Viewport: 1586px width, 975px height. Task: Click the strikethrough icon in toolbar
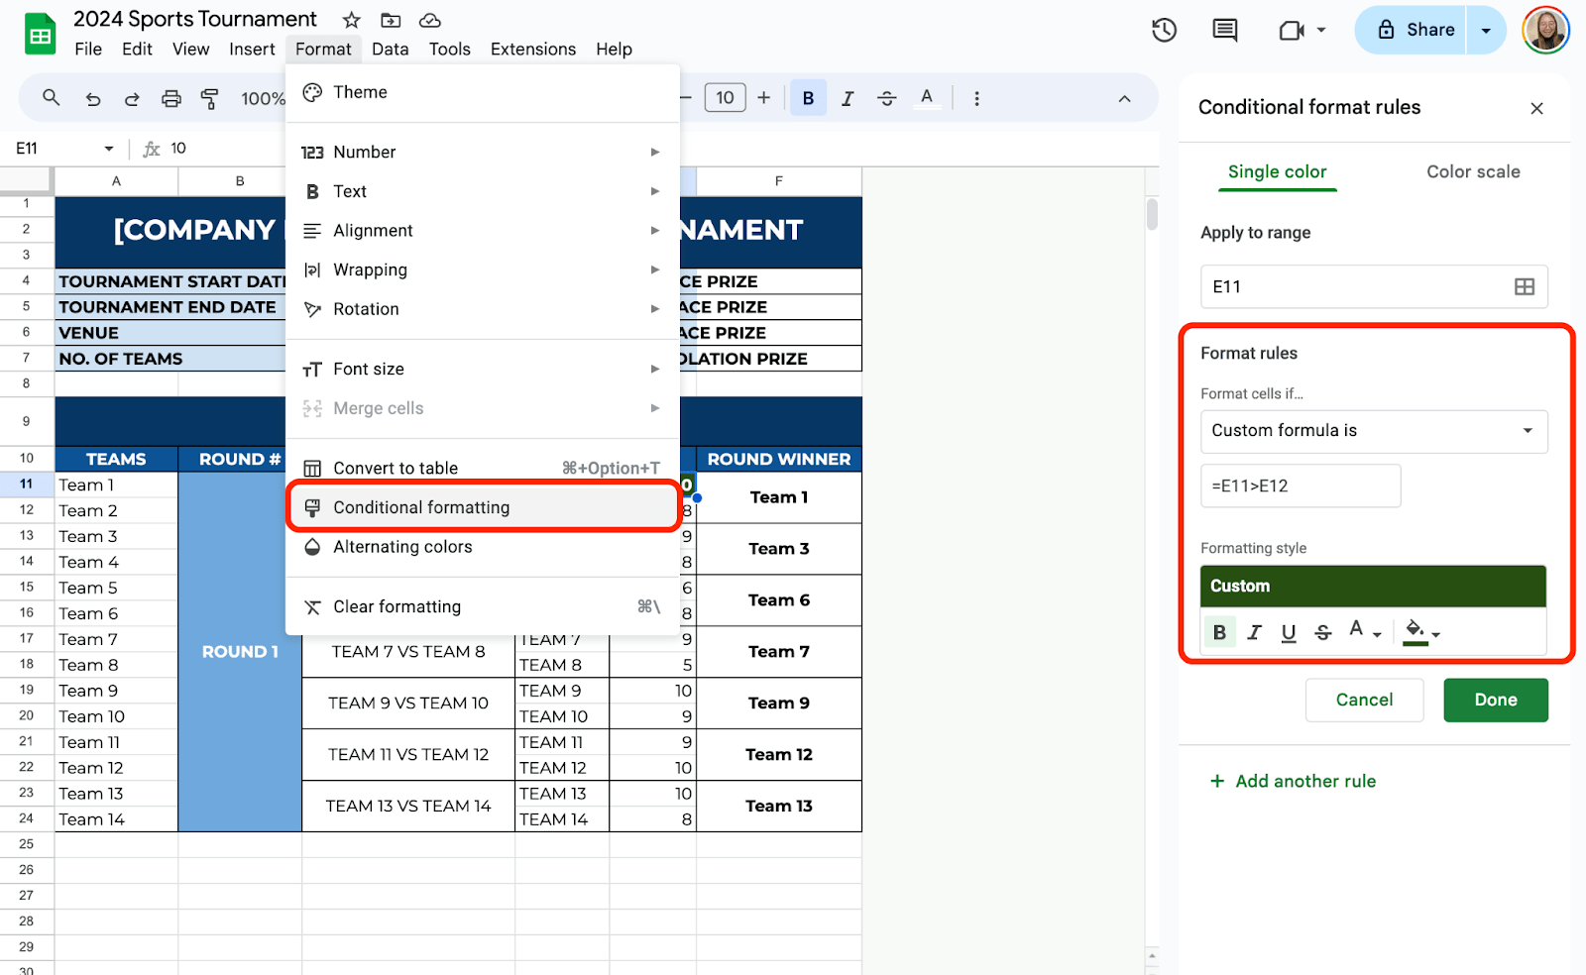pyautogui.click(x=887, y=98)
